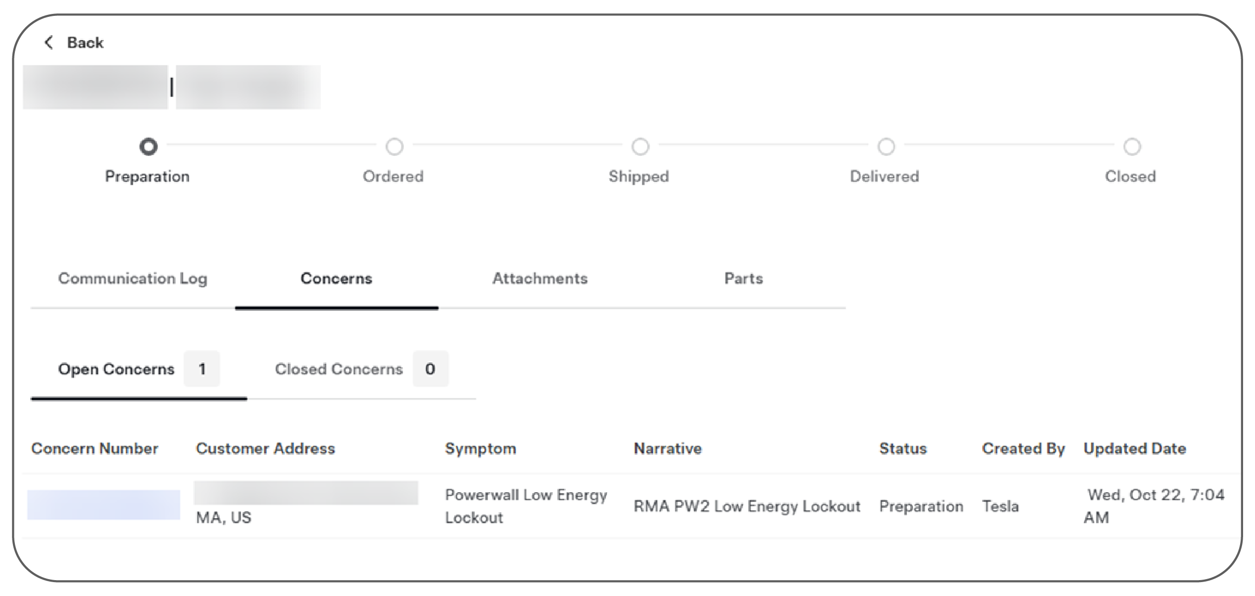This screenshot has height=596, width=1255.
Task: Select the Shipped step circle
Action: click(640, 147)
